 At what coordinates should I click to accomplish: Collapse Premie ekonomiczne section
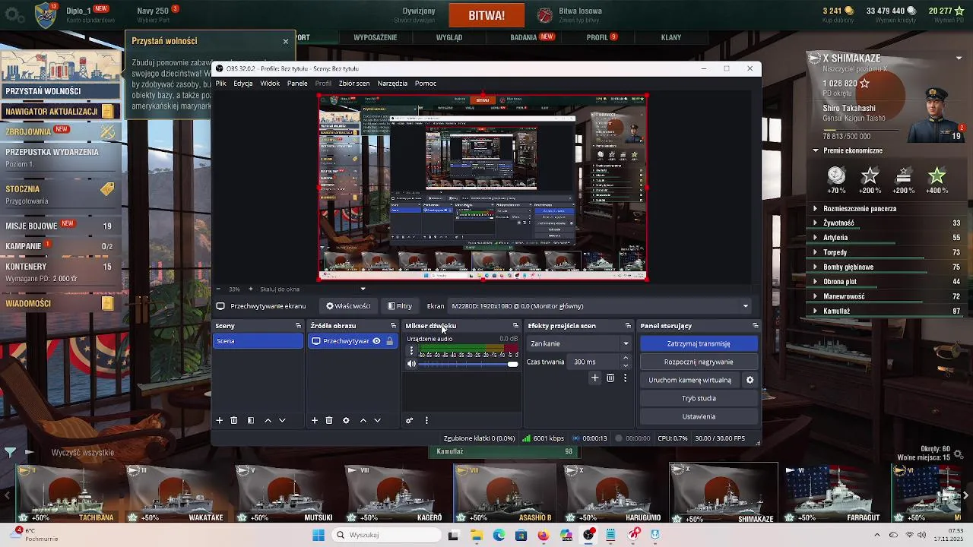(816, 150)
